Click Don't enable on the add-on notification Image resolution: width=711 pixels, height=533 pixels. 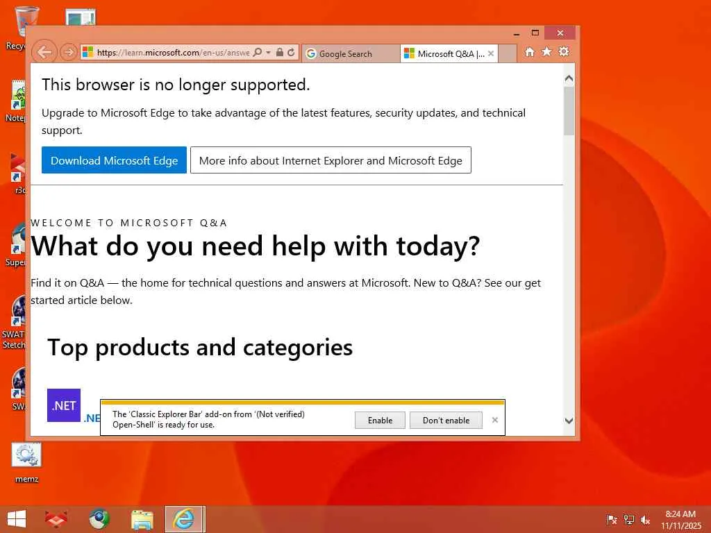coord(446,420)
